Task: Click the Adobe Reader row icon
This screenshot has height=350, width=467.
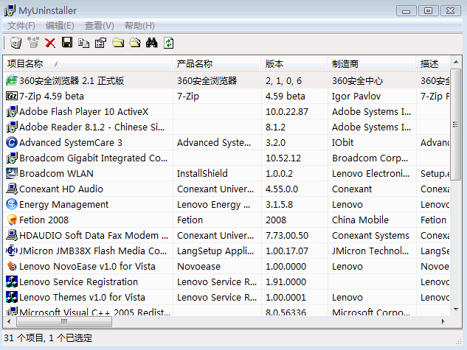Action: (12, 127)
